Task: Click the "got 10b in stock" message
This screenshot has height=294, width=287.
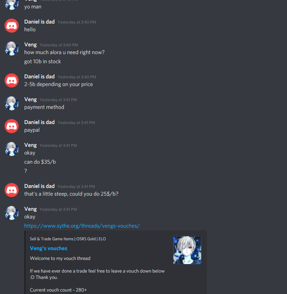Action: pyautogui.click(x=43, y=61)
